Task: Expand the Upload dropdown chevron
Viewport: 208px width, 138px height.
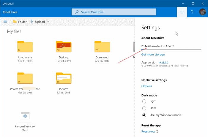Action: click(48, 22)
